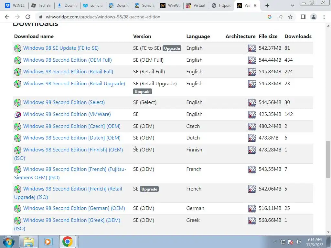This screenshot has height=248, width=331.
Task: Open Windows 98 Second Edition (Select) link
Action: pos(64,102)
